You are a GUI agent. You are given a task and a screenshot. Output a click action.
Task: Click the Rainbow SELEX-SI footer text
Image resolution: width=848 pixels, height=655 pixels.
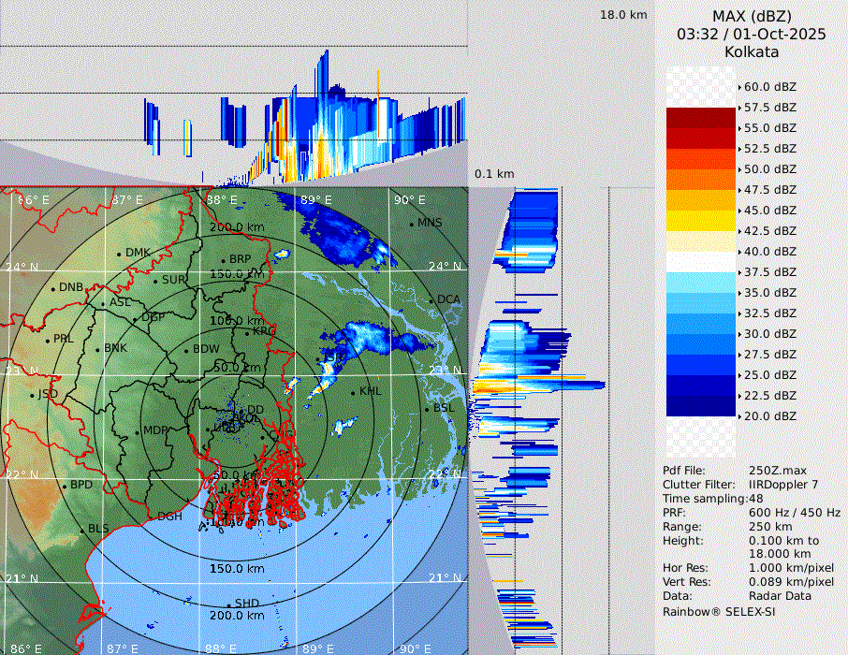click(x=719, y=611)
